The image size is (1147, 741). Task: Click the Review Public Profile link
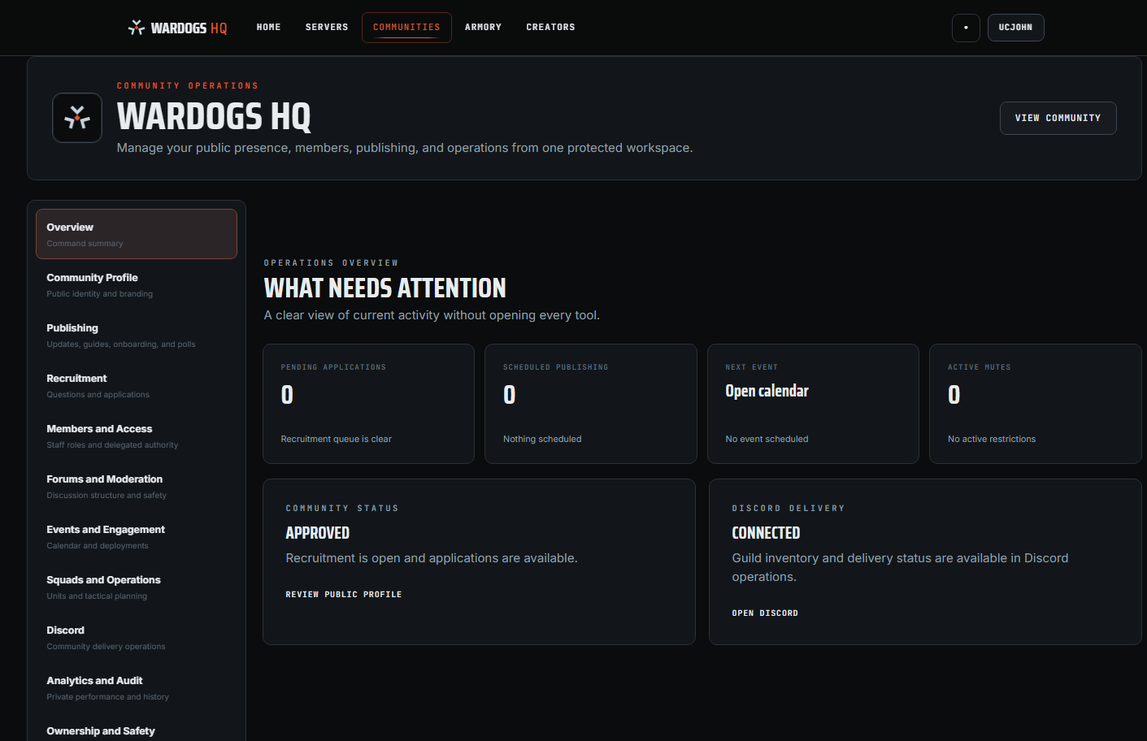click(344, 595)
